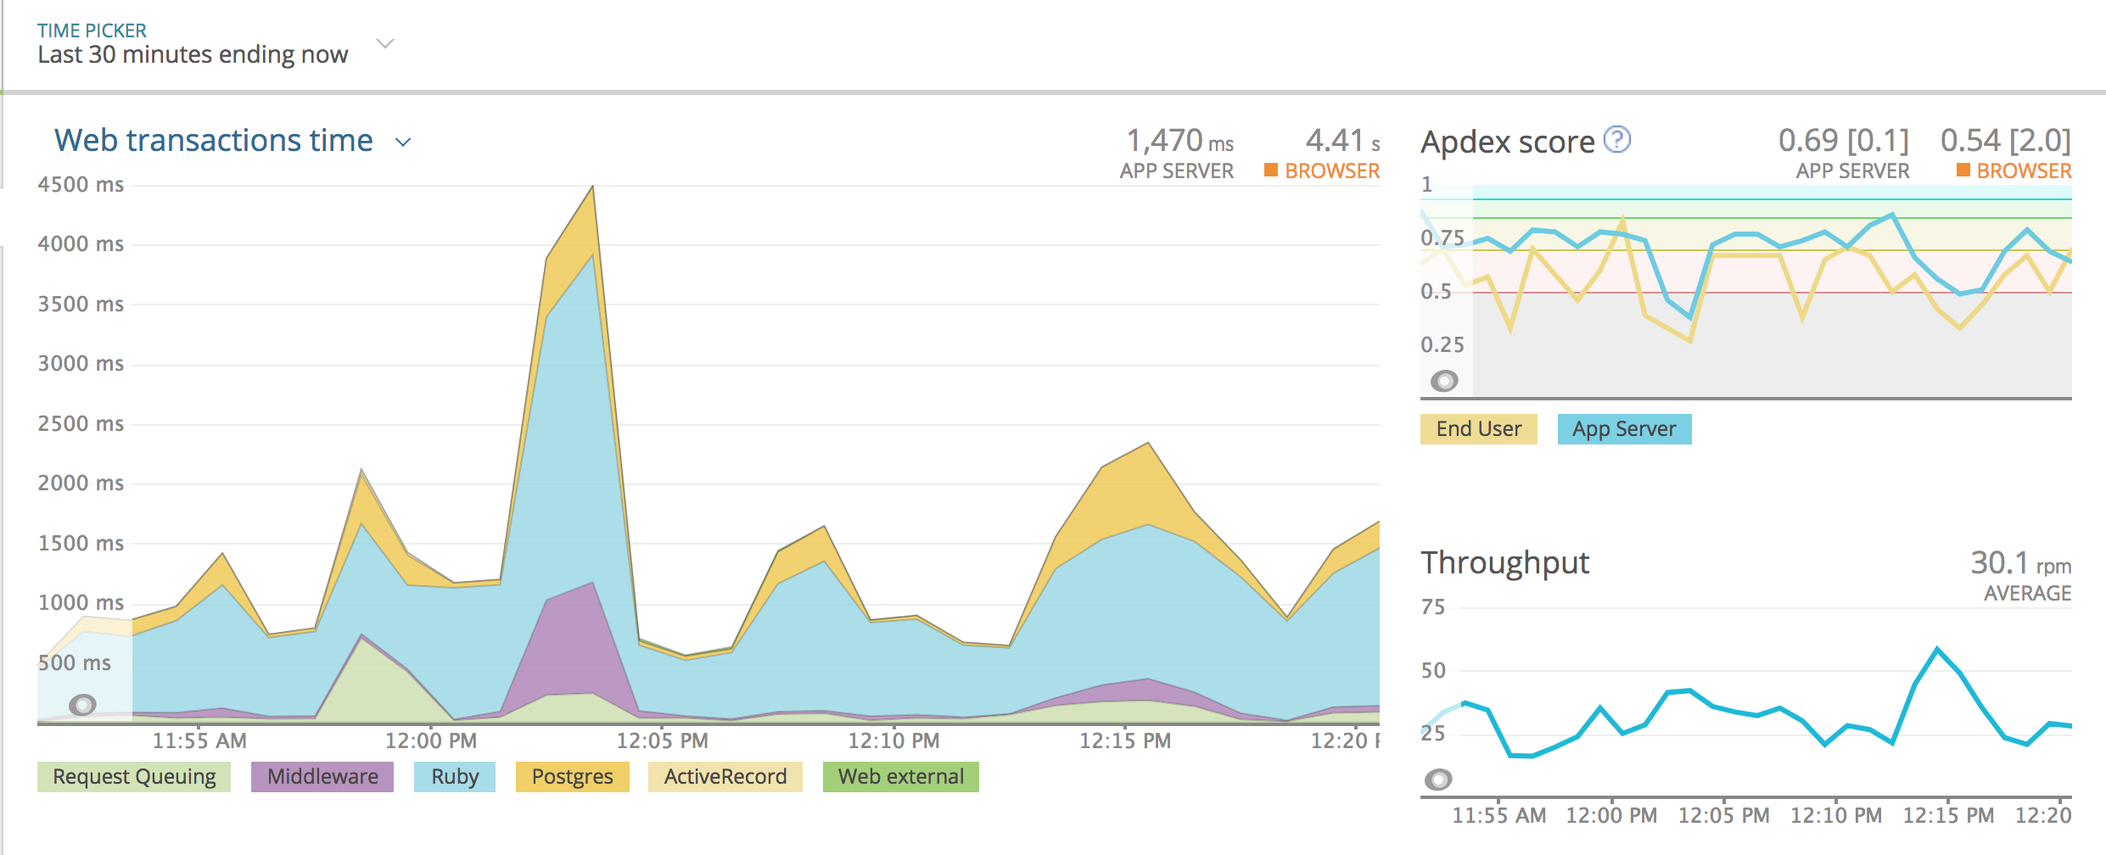2106x855 pixels.
Task: Toggle the Ruby legend series
Action: pyautogui.click(x=455, y=777)
